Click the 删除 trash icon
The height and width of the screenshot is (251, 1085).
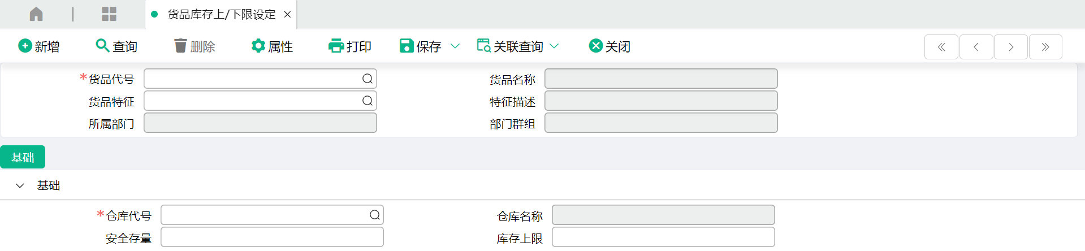(x=180, y=46)
